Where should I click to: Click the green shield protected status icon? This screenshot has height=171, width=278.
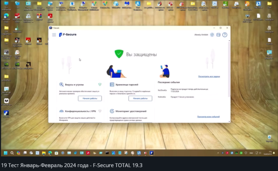click(x=119, y=54)
